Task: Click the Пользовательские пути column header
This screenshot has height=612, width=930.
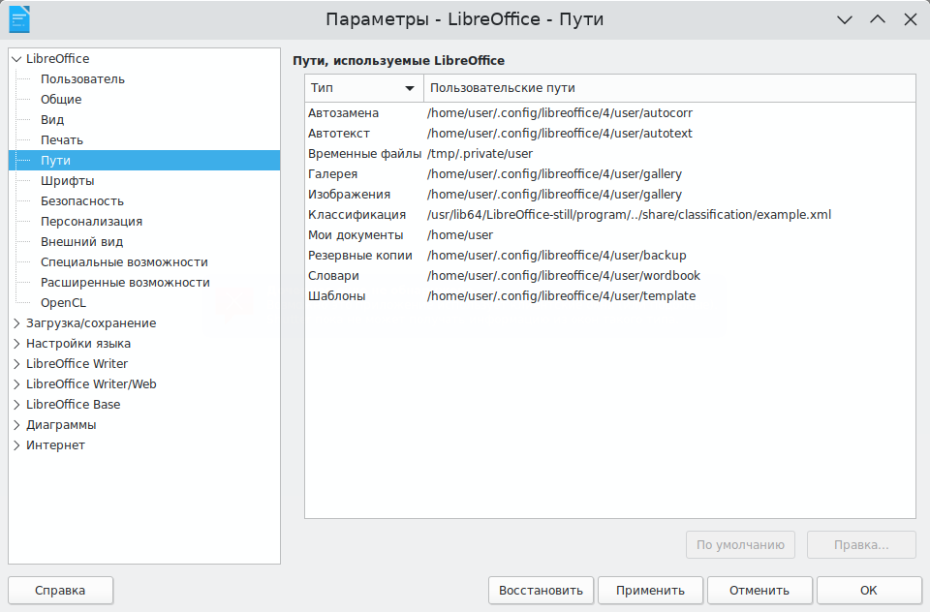Action: 669,88
